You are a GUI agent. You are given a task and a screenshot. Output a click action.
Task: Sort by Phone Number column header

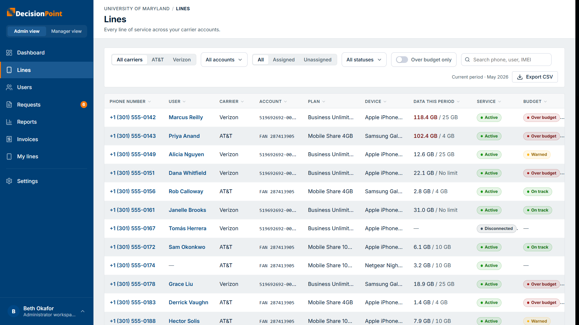click(130, 101)
